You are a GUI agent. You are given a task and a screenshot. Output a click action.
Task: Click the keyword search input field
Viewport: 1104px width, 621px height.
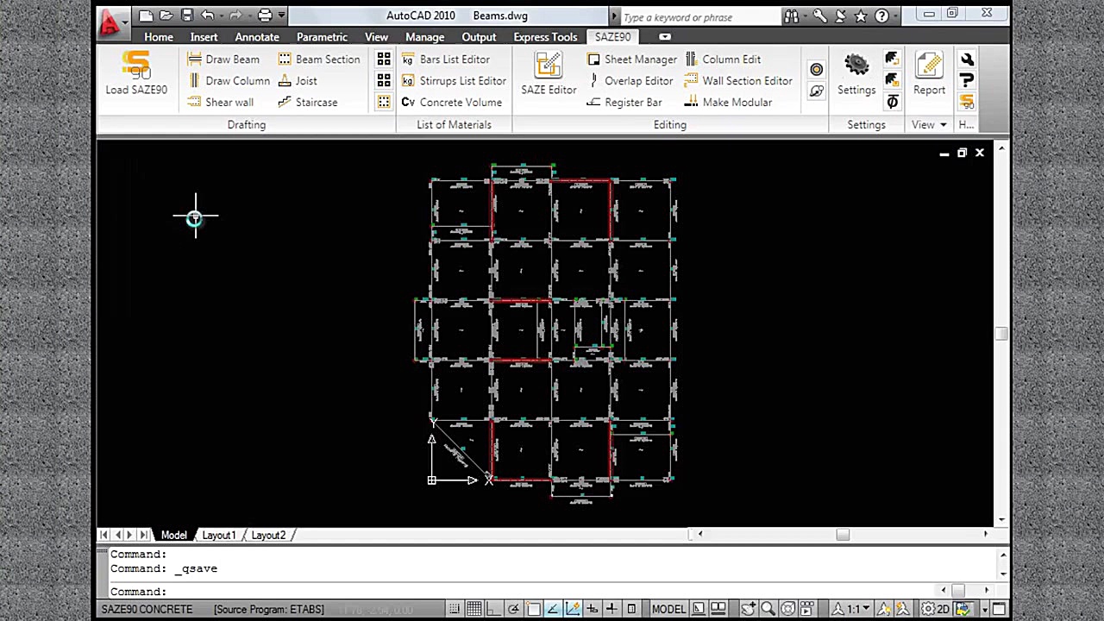click(699, 16)
